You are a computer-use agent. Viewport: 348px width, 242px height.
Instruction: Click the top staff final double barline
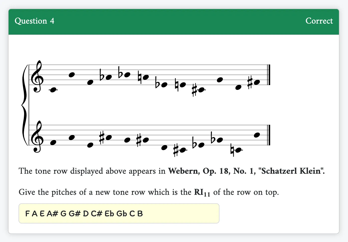[269, 75]
